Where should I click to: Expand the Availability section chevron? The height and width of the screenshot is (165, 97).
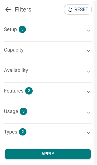[89, 71]
